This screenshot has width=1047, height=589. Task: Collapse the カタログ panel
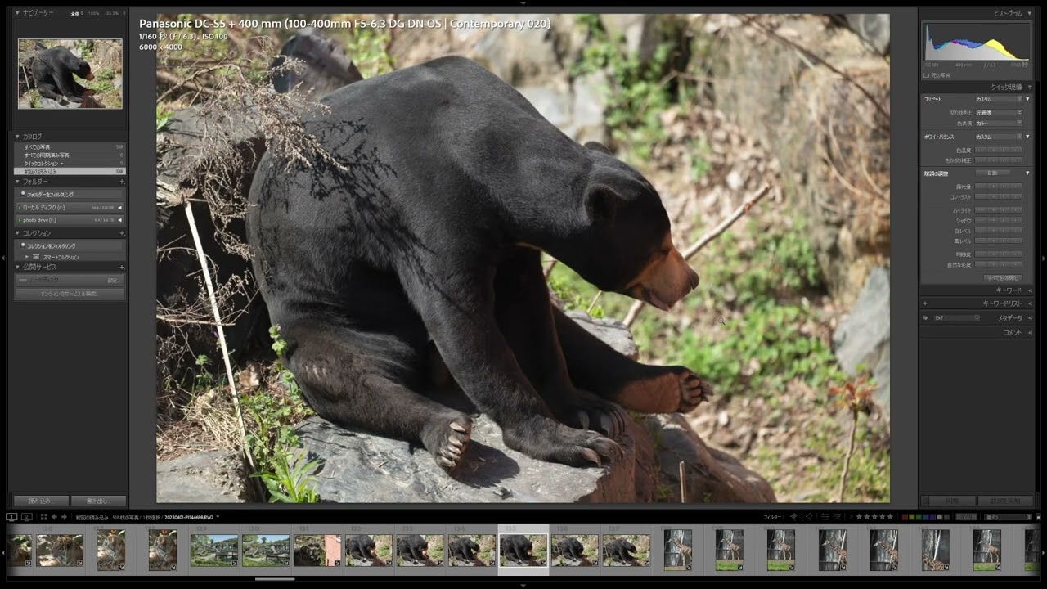(17, 137)
